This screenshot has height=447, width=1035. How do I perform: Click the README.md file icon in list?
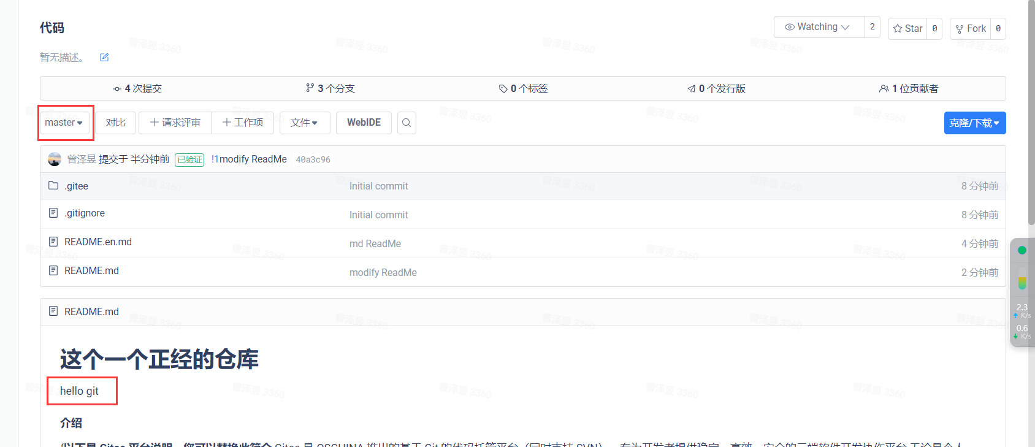coord(53,270)
